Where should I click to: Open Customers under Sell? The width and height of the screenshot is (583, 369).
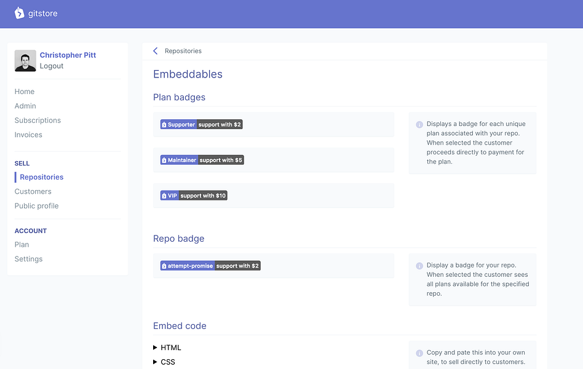click(33, 191)
